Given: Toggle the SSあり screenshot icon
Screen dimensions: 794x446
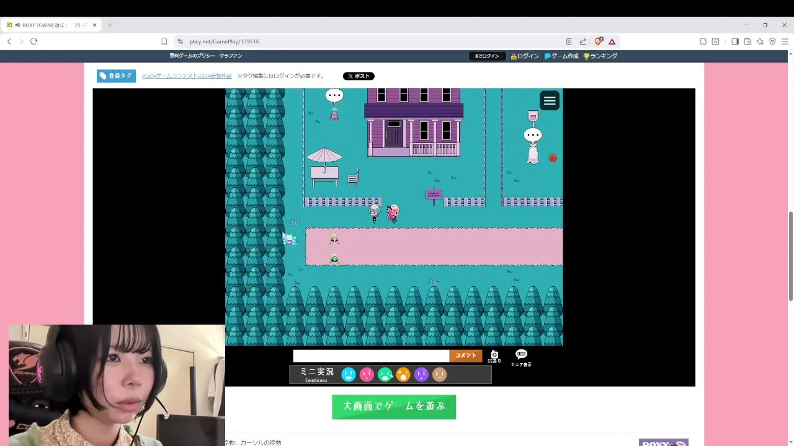Looking at the screenshot, I should coord(494,356).
